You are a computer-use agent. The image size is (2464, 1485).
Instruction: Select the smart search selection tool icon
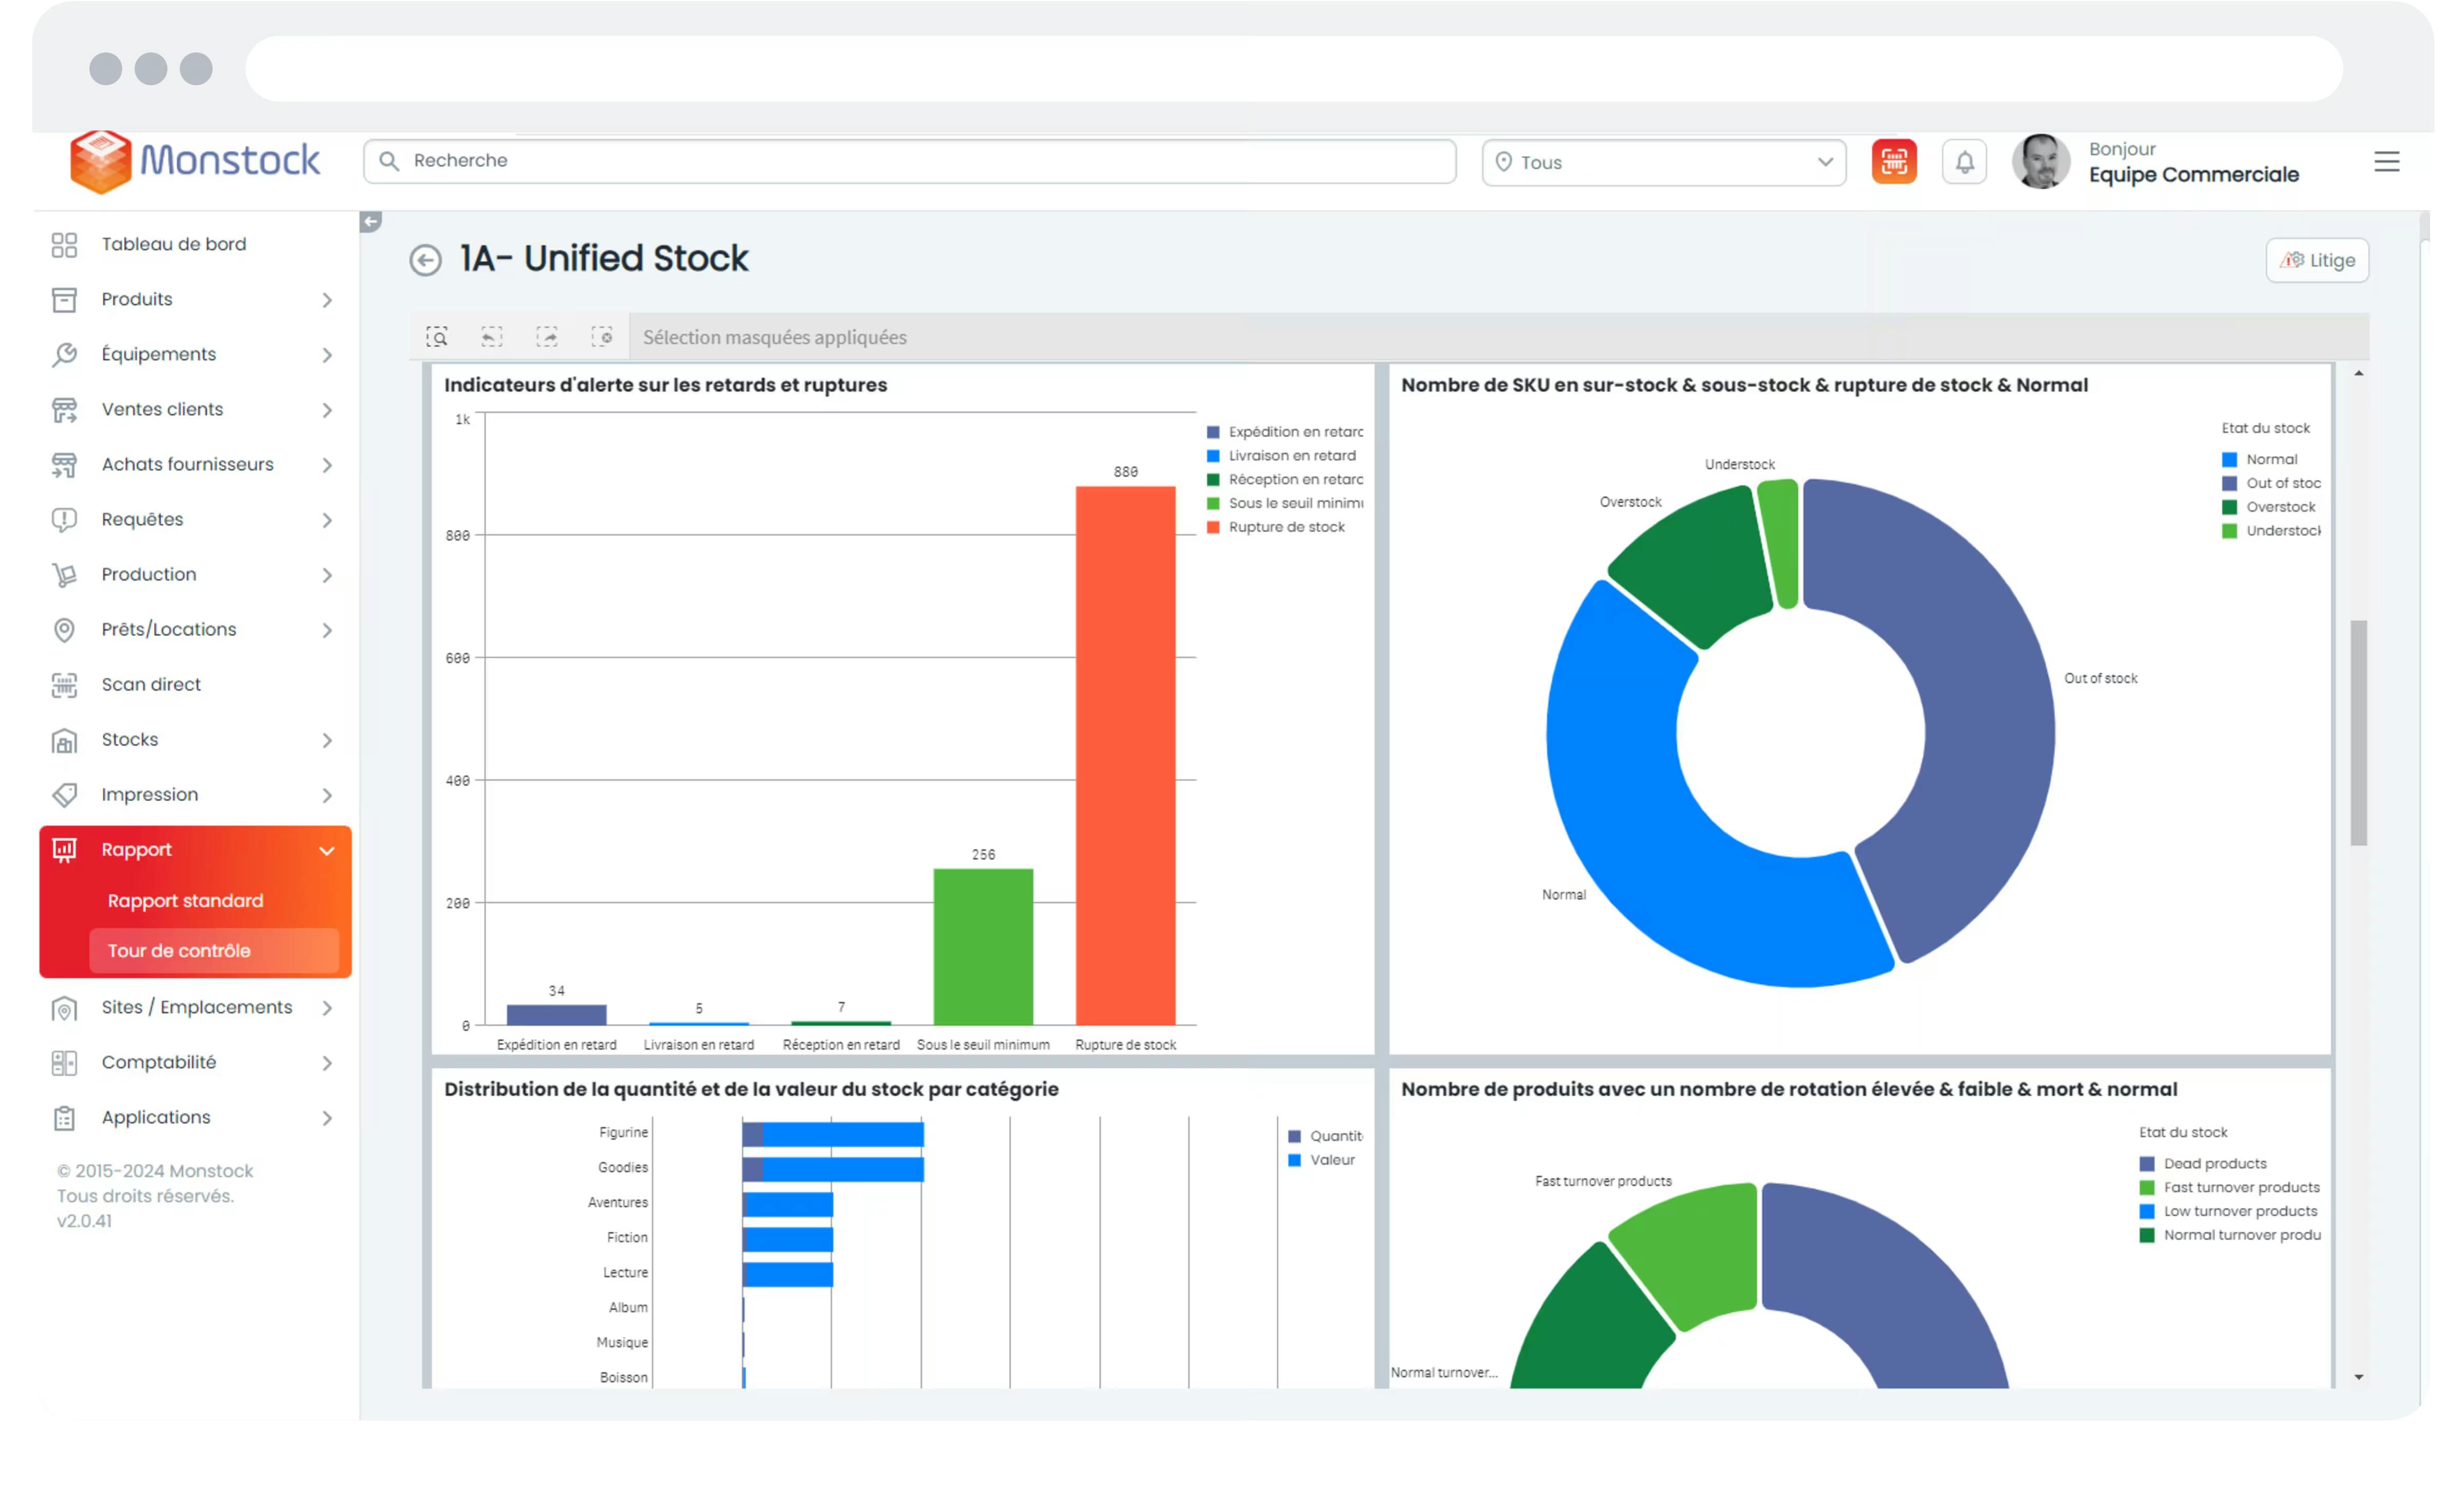tap(437, 337)
